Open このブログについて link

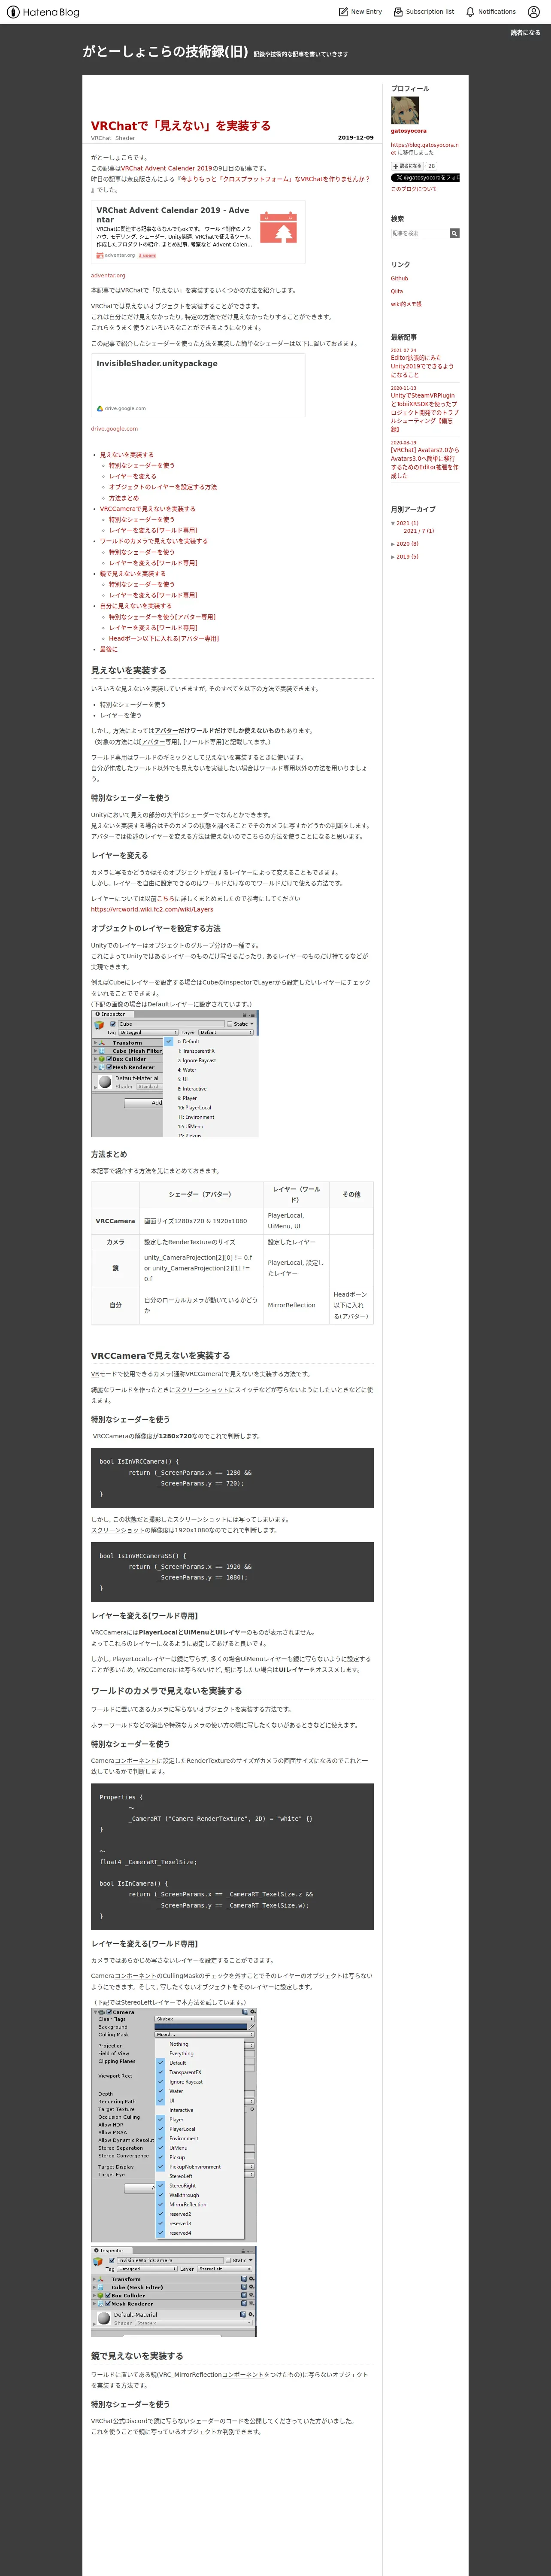point(414,189)
